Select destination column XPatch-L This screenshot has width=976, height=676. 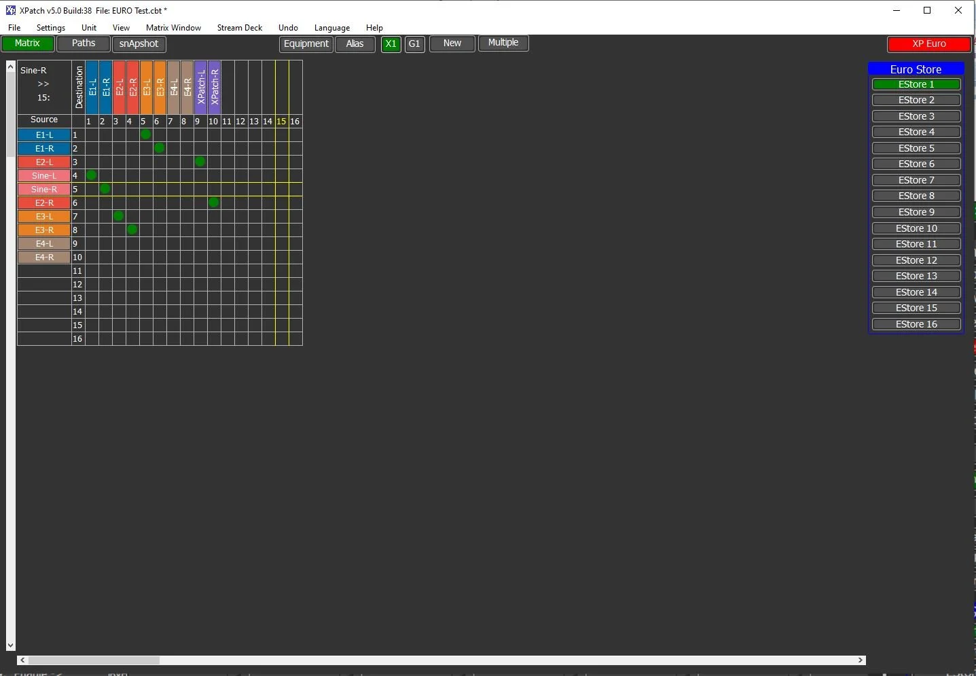point(200,88)
